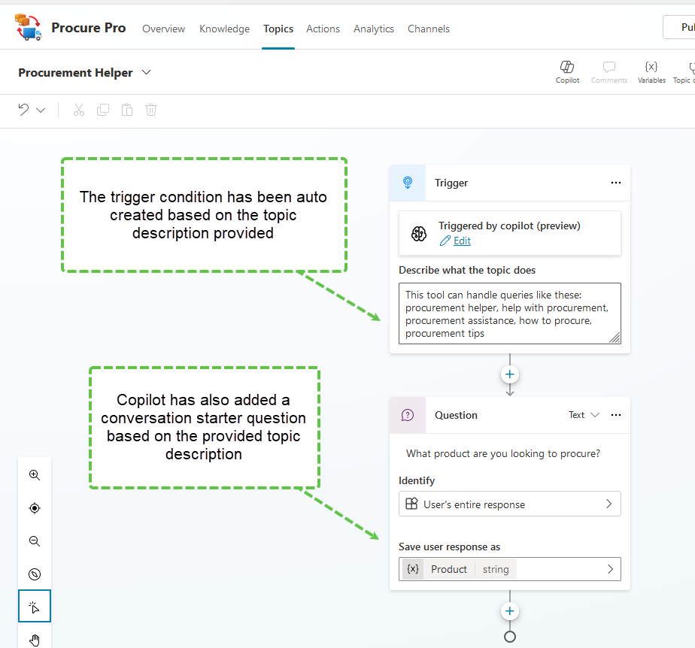Click the topic description text box
The height and width of the screenshot is (648, 695).
pos(509,313)
